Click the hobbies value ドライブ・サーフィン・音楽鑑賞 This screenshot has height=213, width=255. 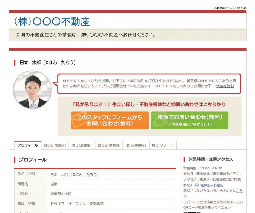click(x=77, y=204)
